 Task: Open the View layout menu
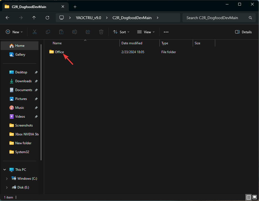[x=146, y=32]
